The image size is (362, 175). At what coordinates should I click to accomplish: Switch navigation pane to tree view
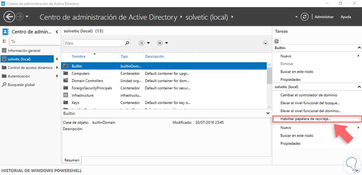tap(13, 42)
